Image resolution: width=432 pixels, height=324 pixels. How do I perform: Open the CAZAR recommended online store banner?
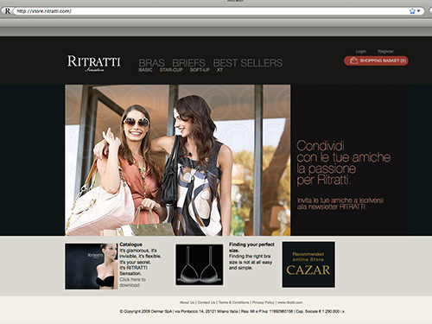308,264
